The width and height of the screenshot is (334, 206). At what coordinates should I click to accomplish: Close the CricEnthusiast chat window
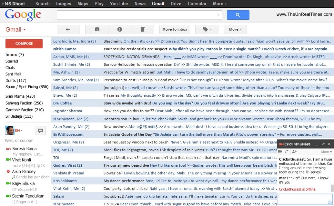point(329,144)
